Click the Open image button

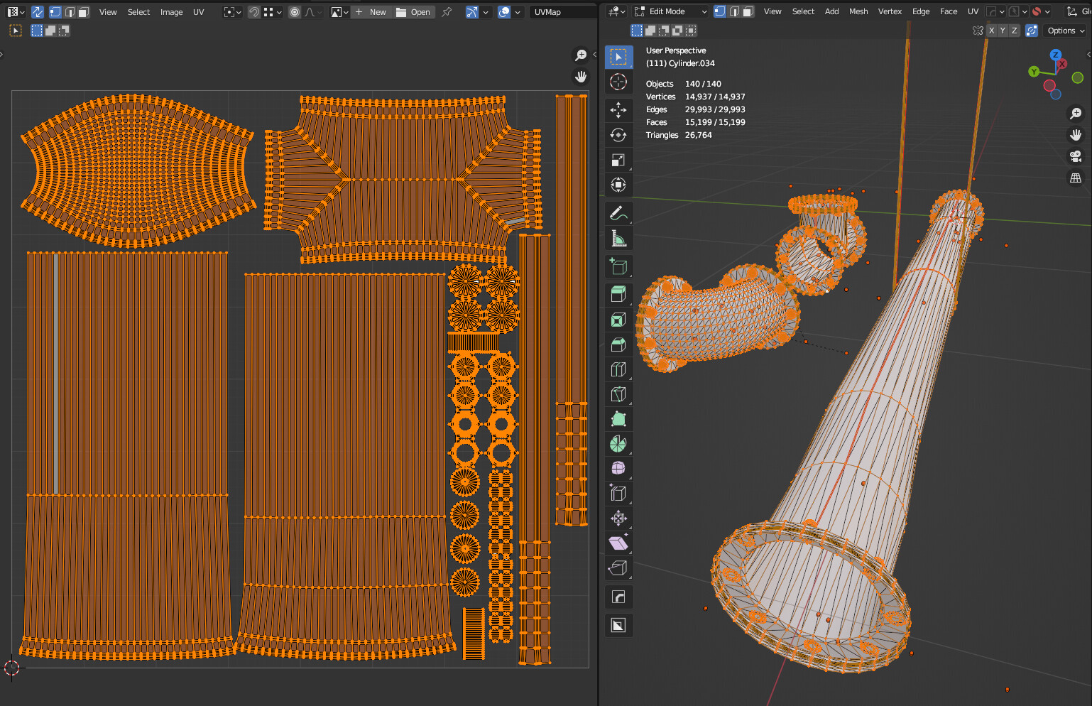coord(414,12)
